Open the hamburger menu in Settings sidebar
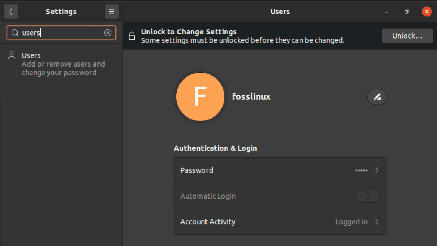The height and width of the screenshot is (246, 437). [x=111, y=12]
